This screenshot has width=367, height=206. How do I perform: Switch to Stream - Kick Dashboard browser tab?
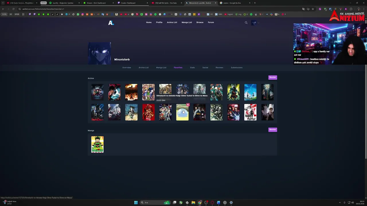click(98, 3)
